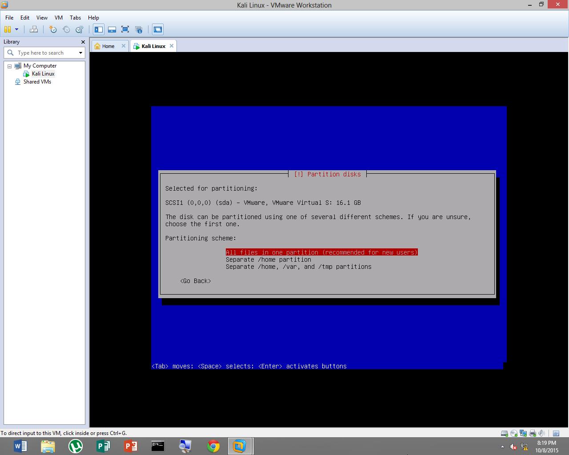Open the View menu
Screen dimensions: 569x455
pos(42,18)
